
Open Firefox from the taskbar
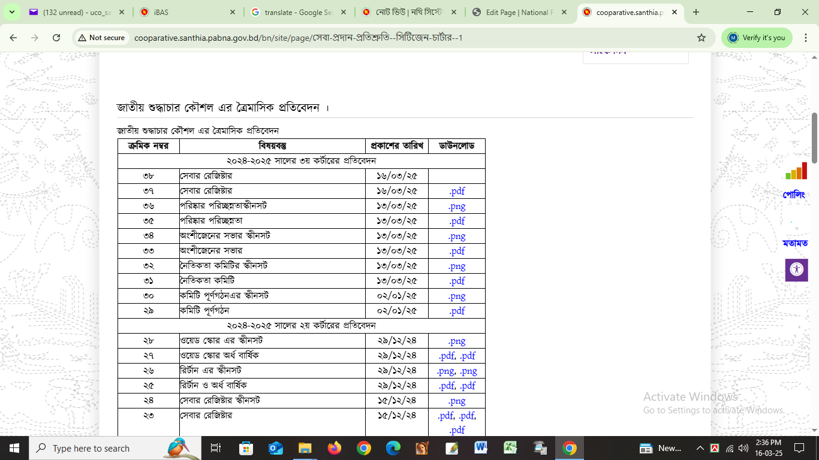tap(334, 448)
